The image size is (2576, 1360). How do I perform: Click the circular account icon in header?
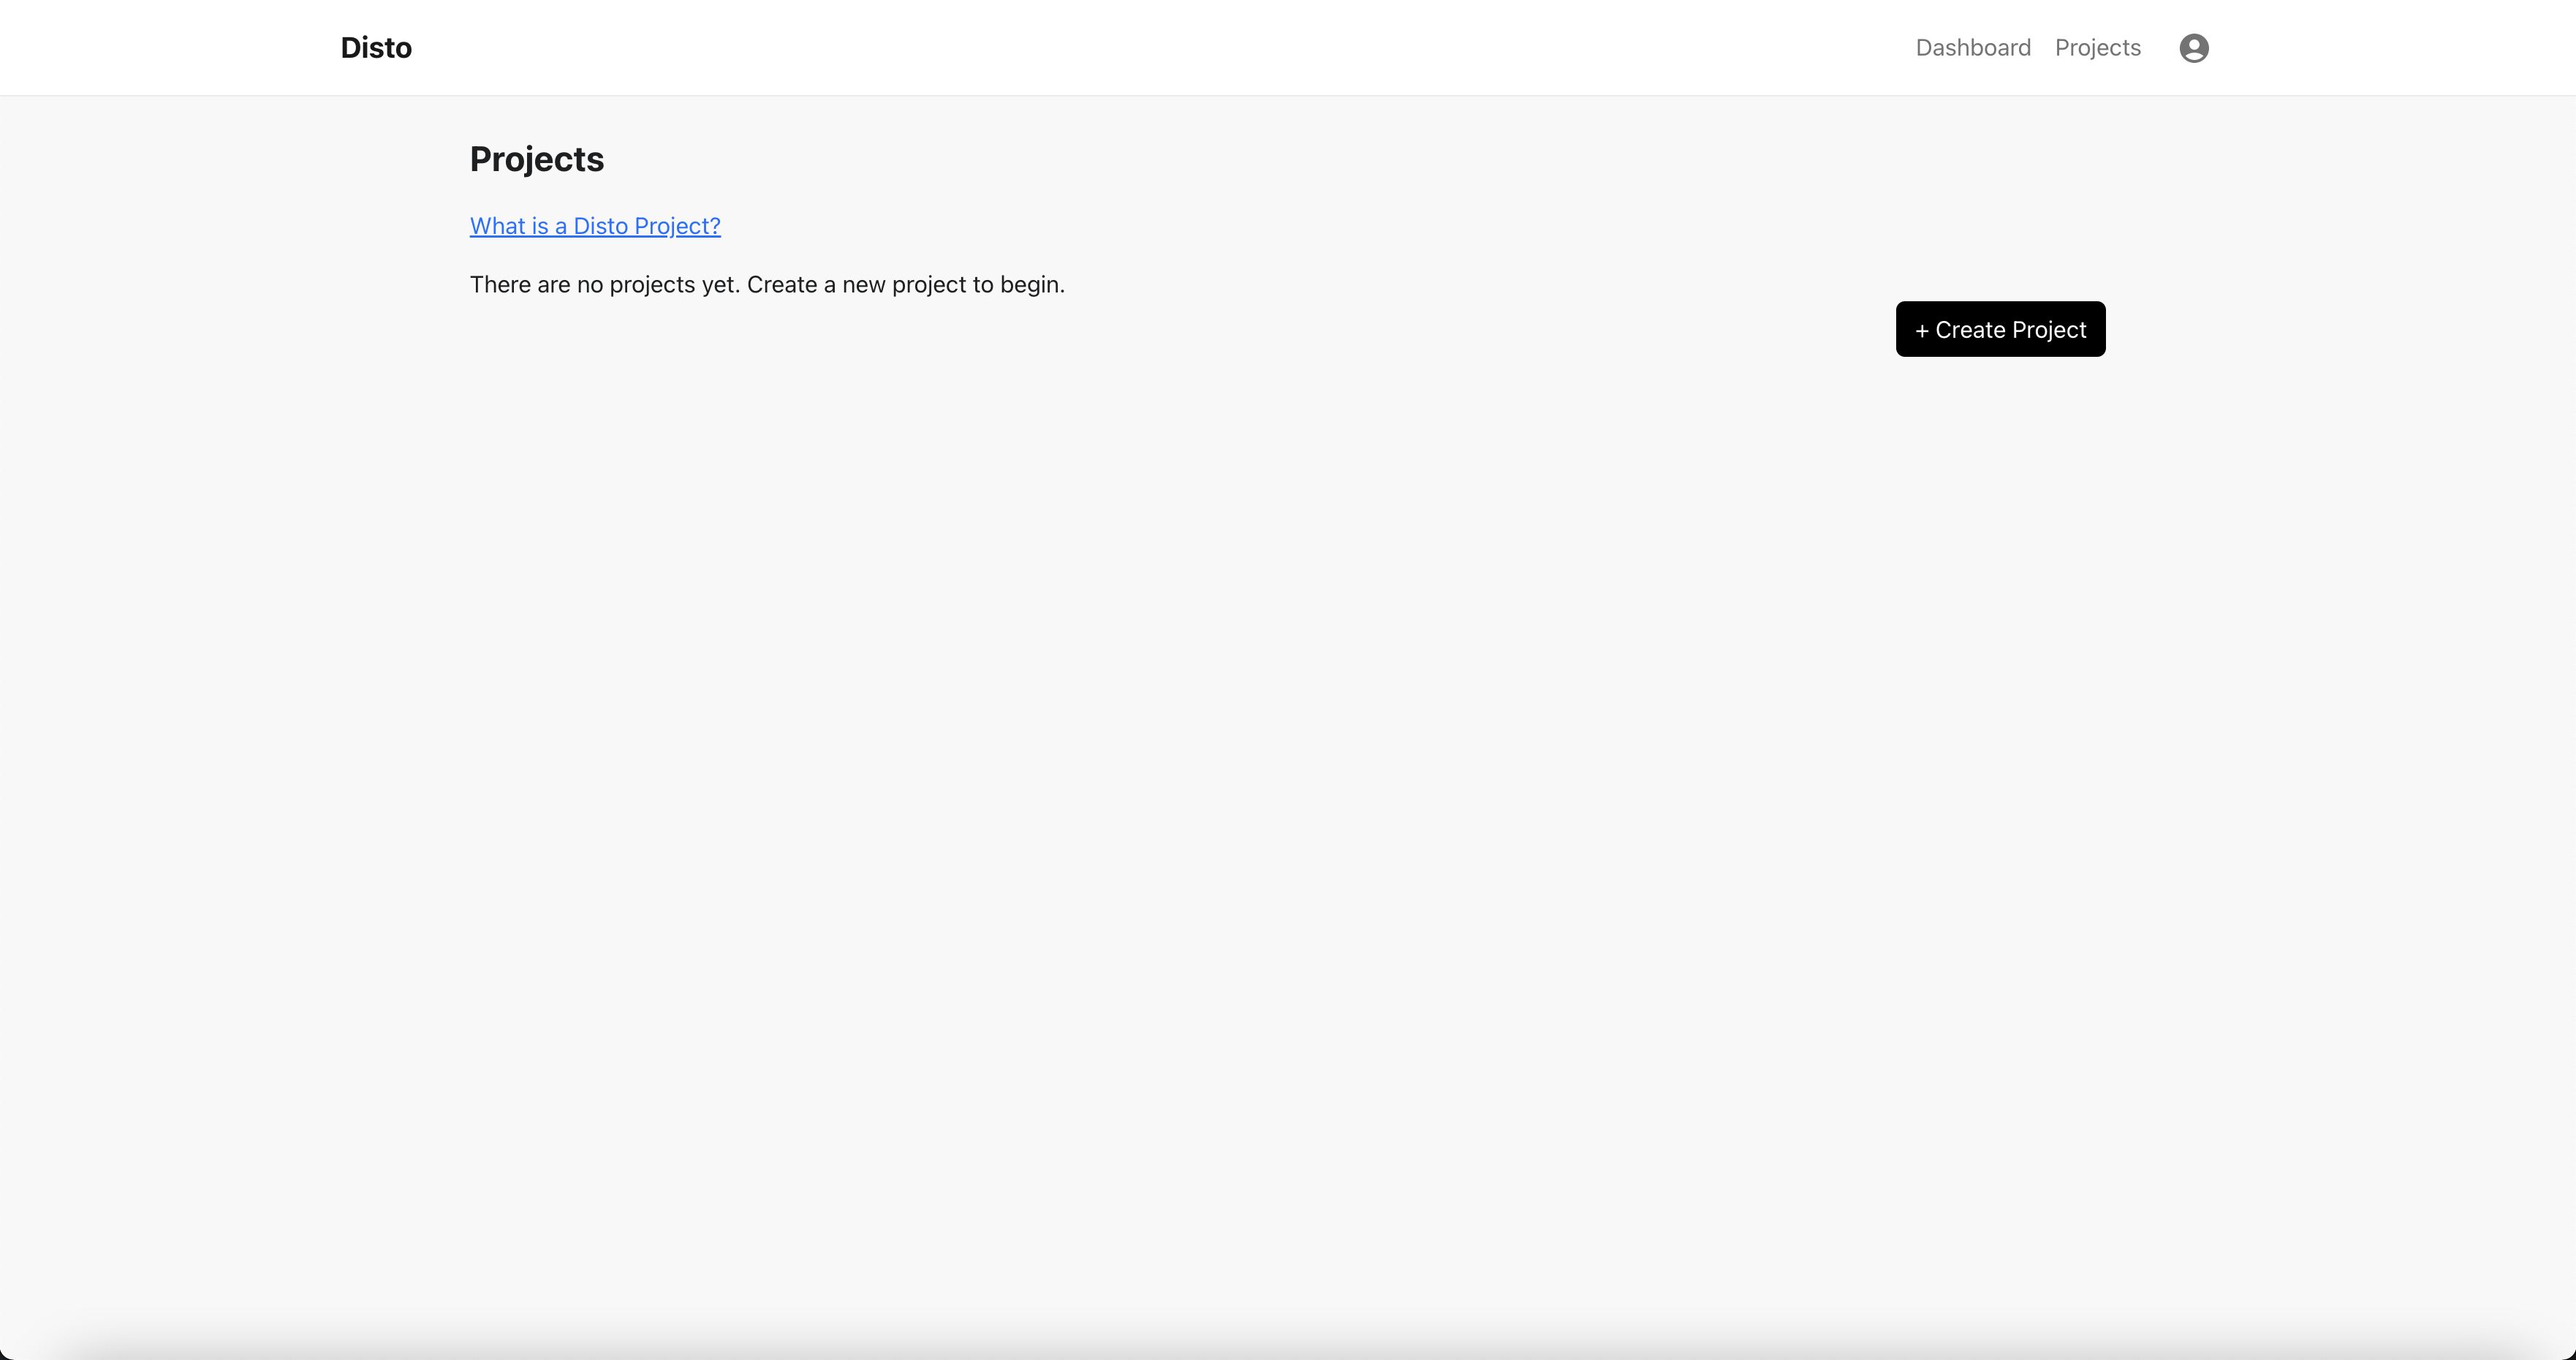[2193, 48]
